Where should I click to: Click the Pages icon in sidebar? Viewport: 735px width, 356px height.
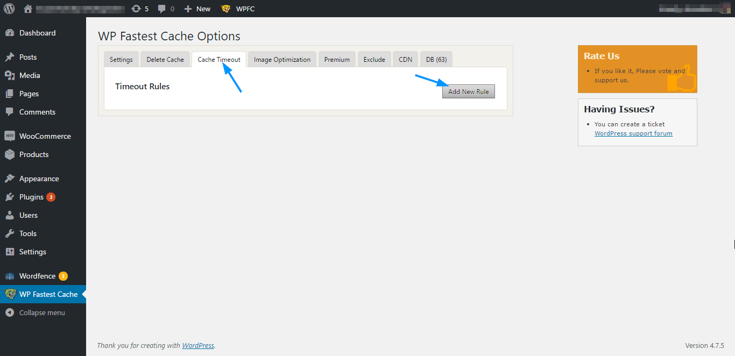click(x=10, y=94)
